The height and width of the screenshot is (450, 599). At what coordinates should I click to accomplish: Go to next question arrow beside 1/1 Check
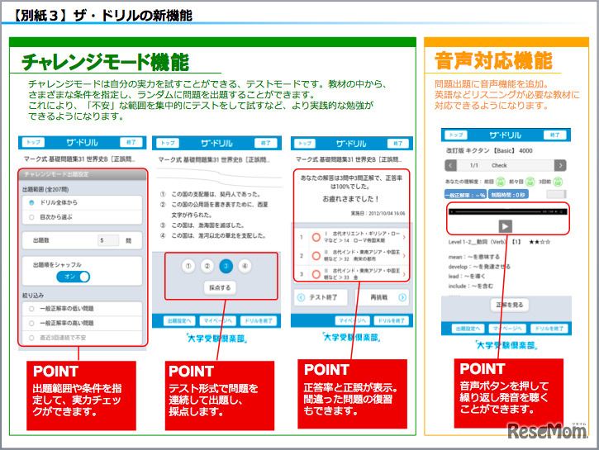[x=560, y=165]
